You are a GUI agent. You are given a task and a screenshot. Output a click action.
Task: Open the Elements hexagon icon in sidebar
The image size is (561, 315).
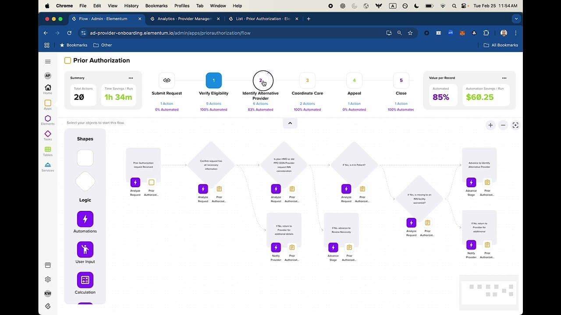coord(48,119)
